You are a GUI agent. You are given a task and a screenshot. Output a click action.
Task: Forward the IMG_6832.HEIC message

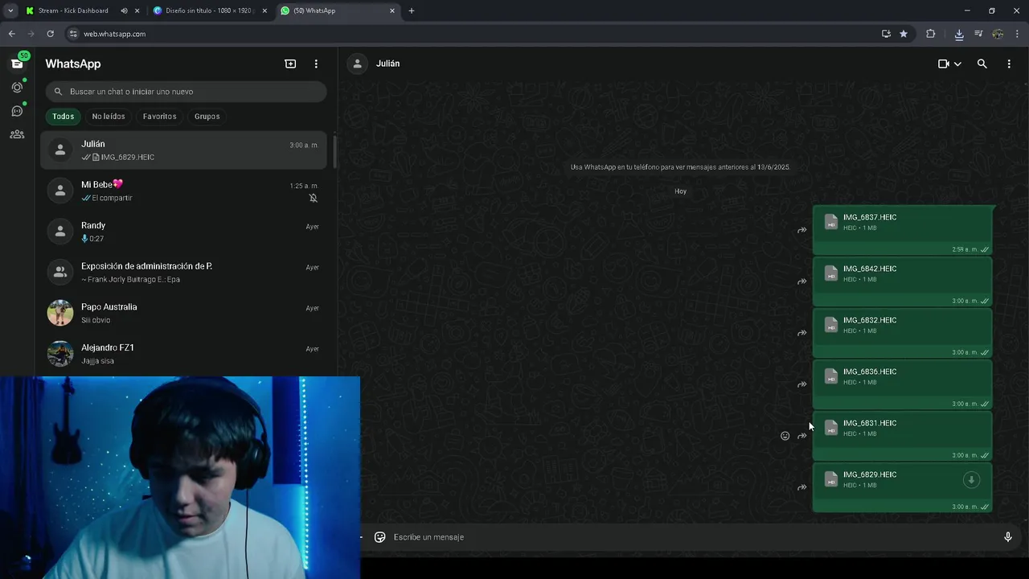tap(801, 333)
